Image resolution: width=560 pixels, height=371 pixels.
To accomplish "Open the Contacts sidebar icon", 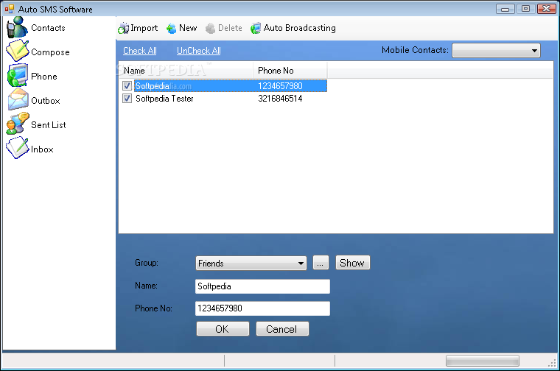I will pyautogui.click(x=17, y=27).
